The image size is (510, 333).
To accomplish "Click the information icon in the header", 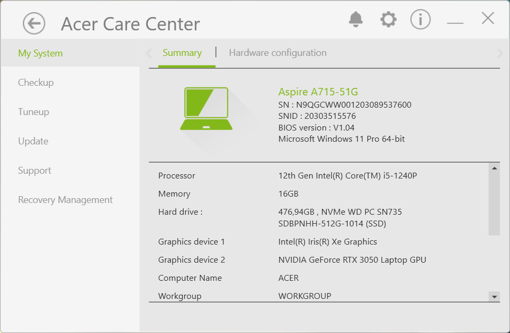I will (420, 19).
